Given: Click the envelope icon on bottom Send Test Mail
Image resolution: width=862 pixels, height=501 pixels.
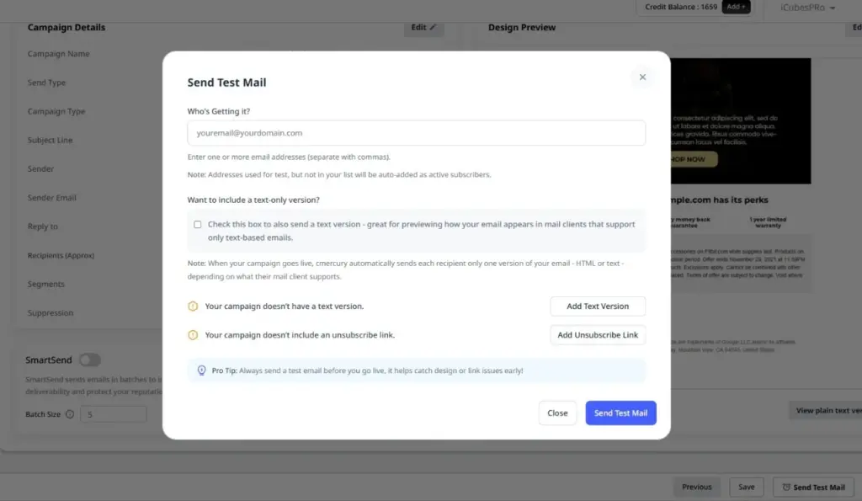Looking at the screenshot, I should click(785, 487).
